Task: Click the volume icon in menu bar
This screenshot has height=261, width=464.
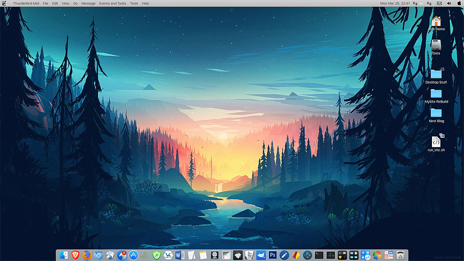Action: tap(449, 3)
